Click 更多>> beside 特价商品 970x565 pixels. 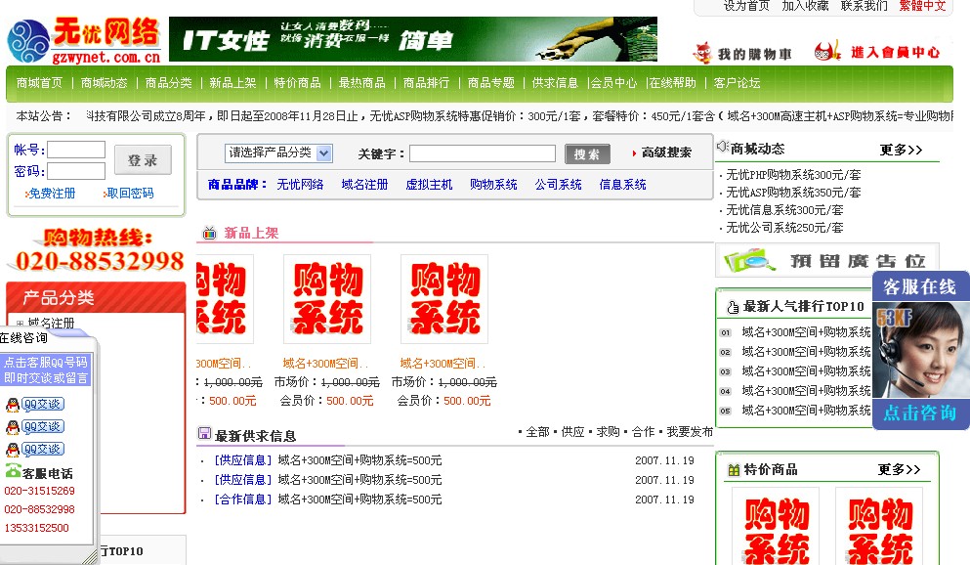899,470
